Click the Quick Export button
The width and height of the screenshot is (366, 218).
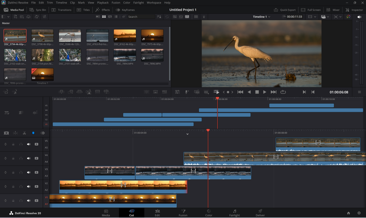click(x=285, y=10)
